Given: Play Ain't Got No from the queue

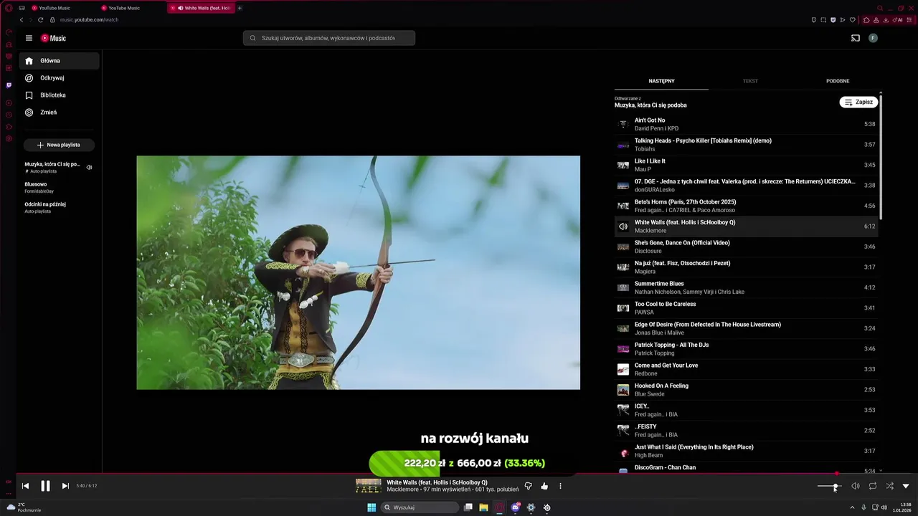Looking at the screenshot, I should (746, 124).
